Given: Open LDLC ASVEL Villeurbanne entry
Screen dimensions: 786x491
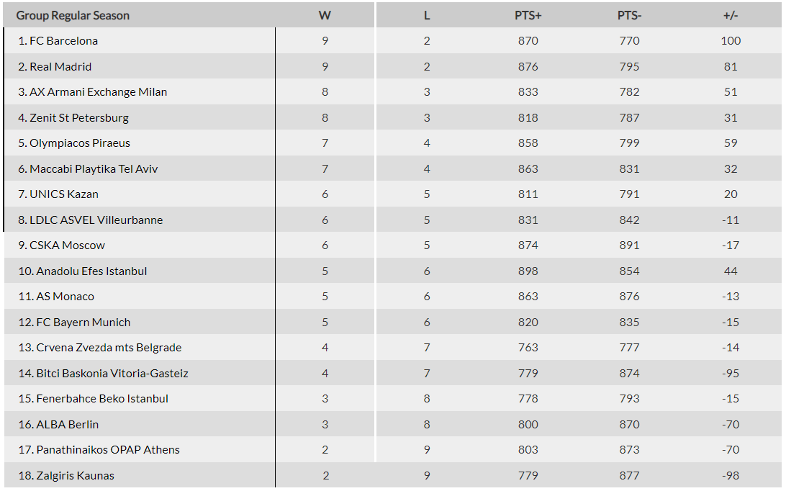Looking at the screenshot, I should click(96, 220).
